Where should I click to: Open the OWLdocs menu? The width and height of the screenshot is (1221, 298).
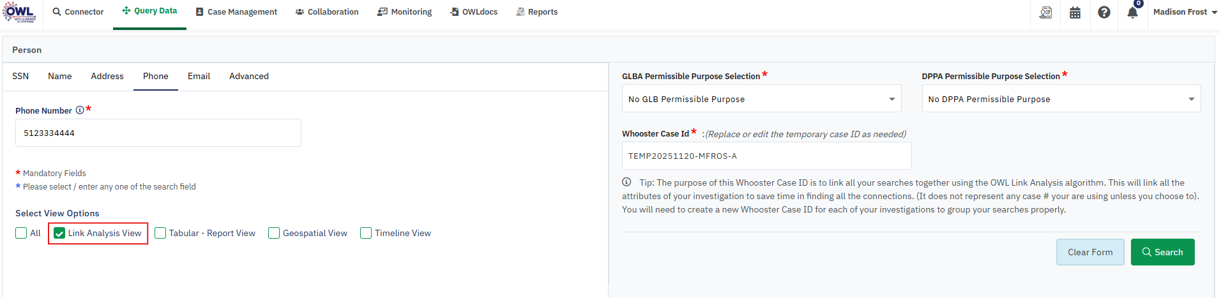pos(474,12)
